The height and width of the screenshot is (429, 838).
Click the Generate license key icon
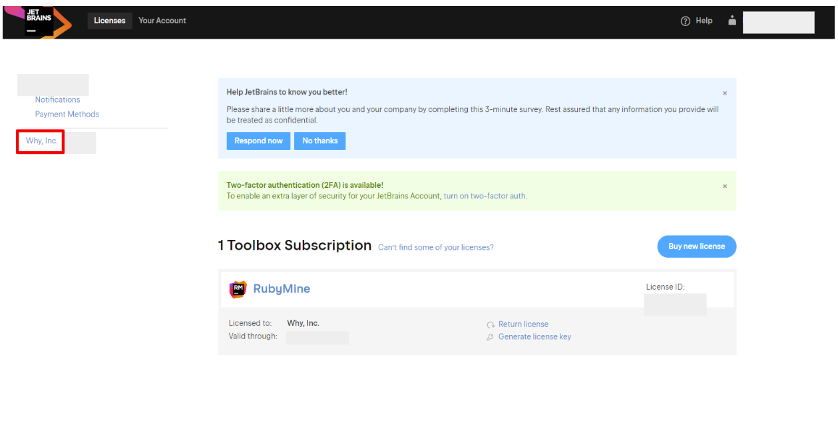coord(491,337)
